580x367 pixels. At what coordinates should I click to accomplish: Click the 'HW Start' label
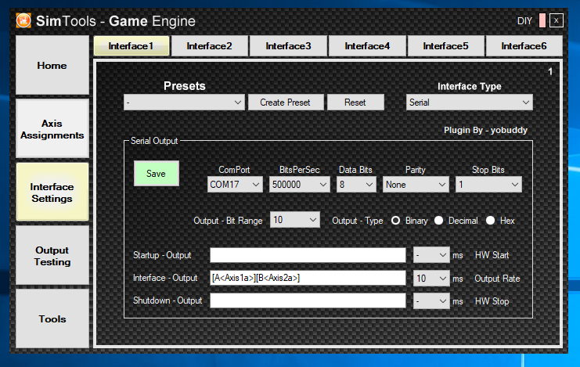[x=492, y=255]
